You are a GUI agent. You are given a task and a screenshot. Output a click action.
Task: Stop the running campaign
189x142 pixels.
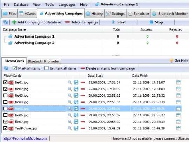(x=156, y=22)
